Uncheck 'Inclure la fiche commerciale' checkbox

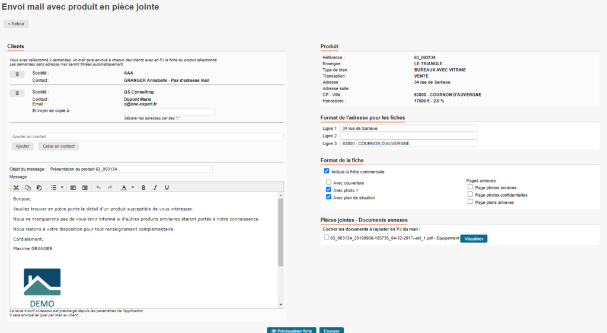(327, 171)
